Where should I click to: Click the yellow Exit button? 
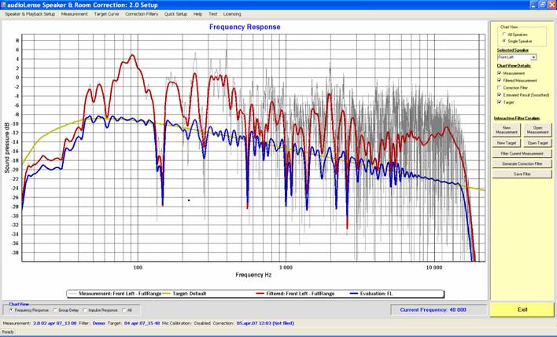click(522, 310)
